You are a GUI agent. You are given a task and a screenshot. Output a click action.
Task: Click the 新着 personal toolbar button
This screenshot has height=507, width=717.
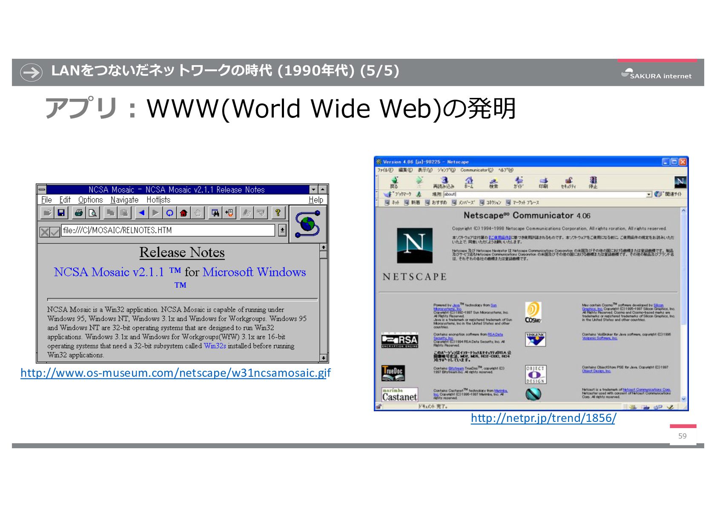point(412,203)
